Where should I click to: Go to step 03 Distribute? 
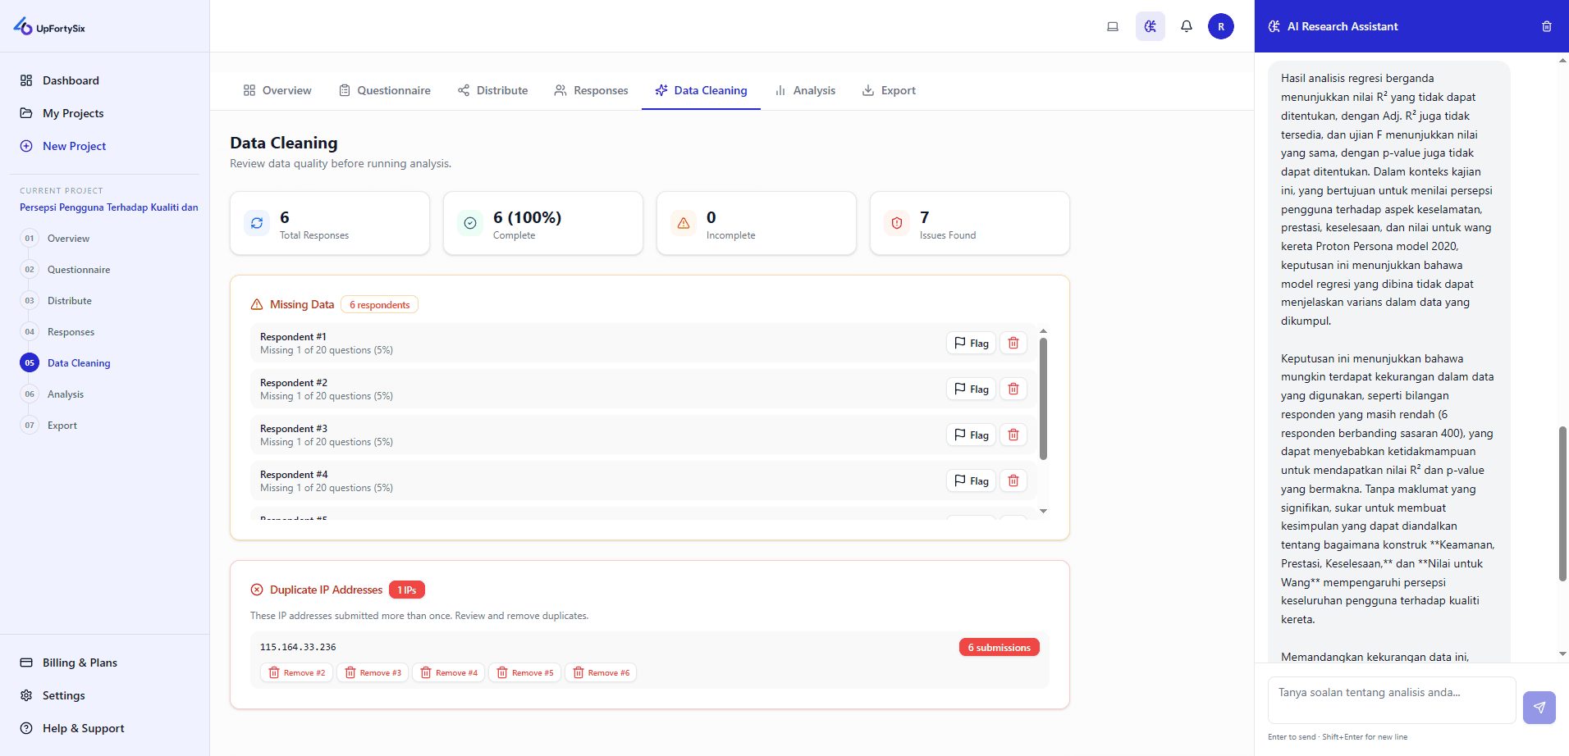tap(56, 301)
